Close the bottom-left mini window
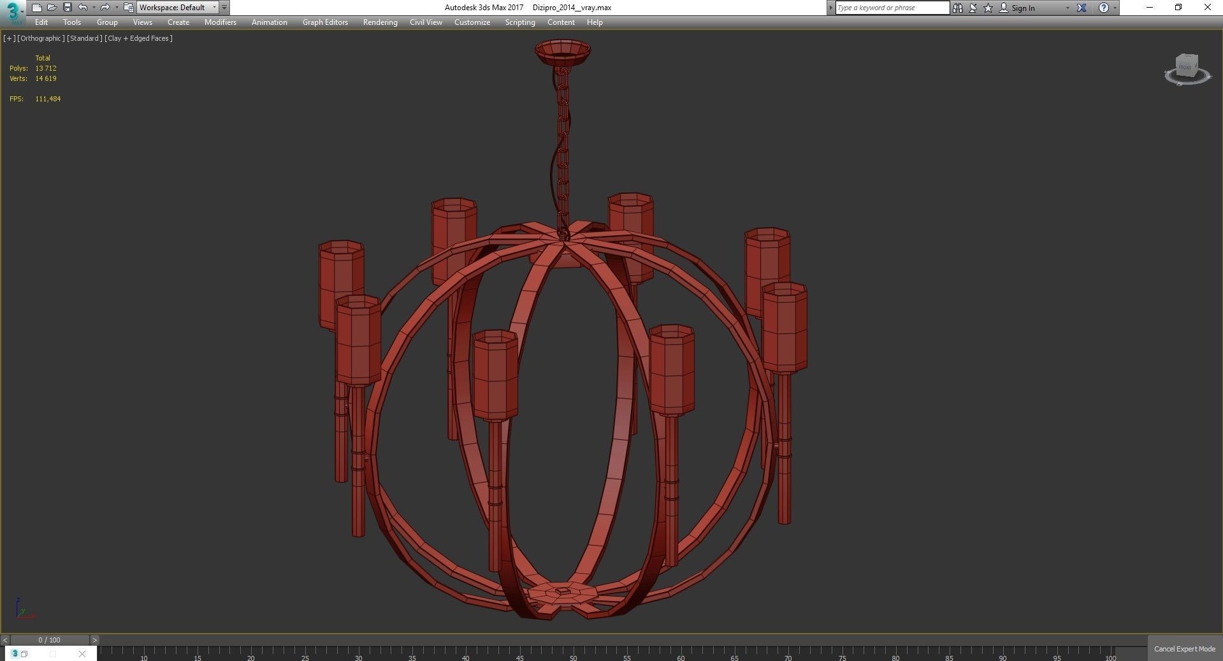 point(82,654)
